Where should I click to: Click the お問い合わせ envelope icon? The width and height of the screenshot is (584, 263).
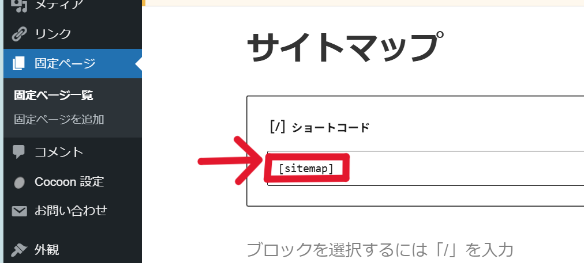(19, 211)
